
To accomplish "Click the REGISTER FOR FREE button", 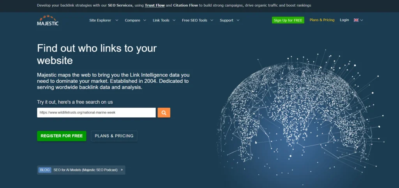I will (x=62, y=136).
